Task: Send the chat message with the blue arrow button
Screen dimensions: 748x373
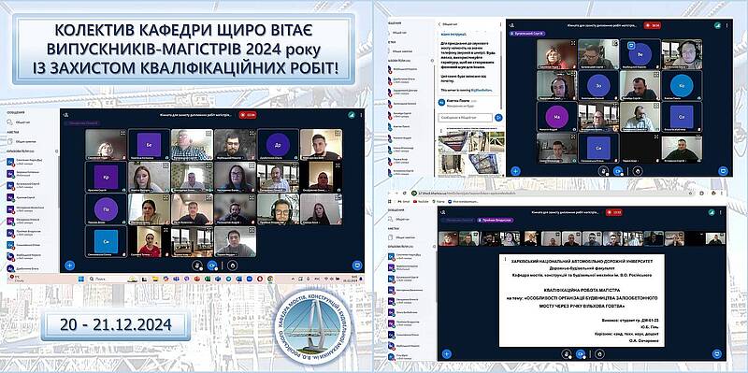Action: [498, 118]
